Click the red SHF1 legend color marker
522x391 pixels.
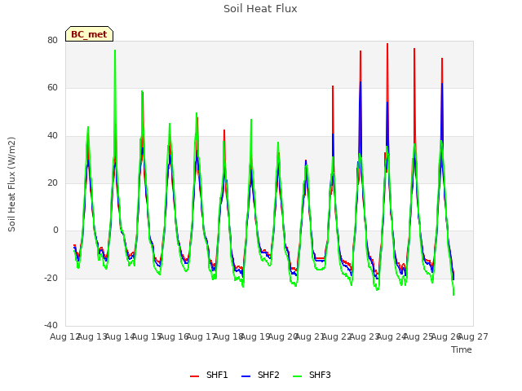click(194, 376)
